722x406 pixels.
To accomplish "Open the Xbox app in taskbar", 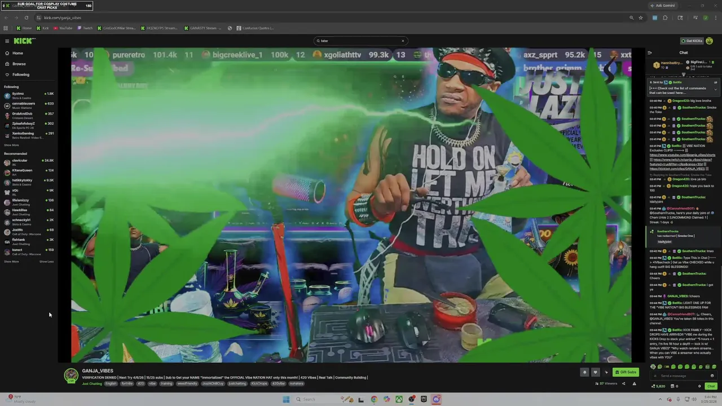I will pos(399,399).
